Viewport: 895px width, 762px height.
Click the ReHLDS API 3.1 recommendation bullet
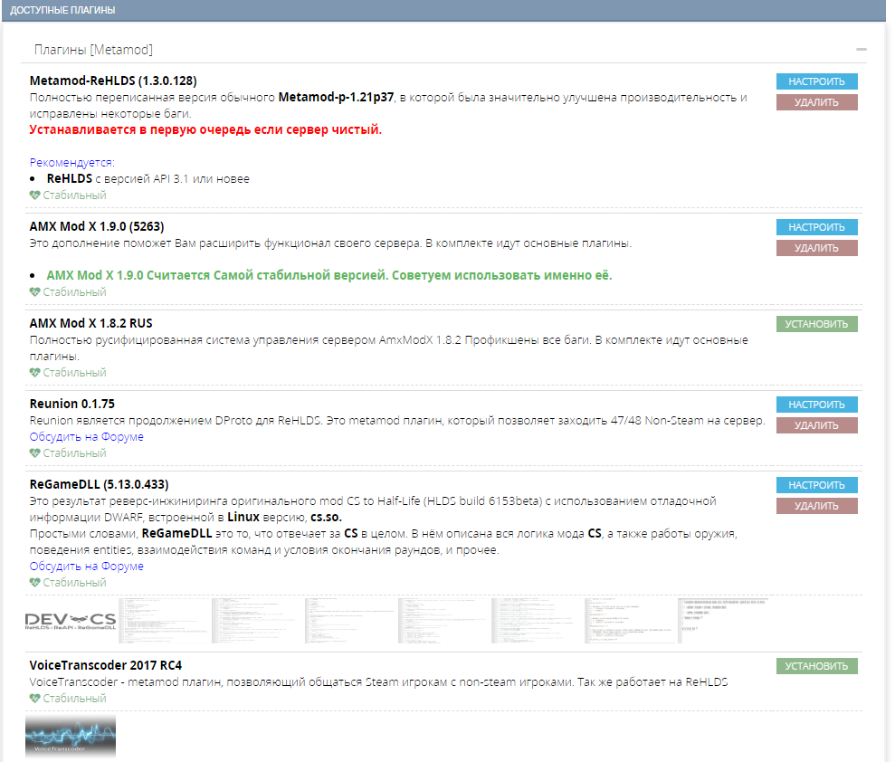pos(148,178)
